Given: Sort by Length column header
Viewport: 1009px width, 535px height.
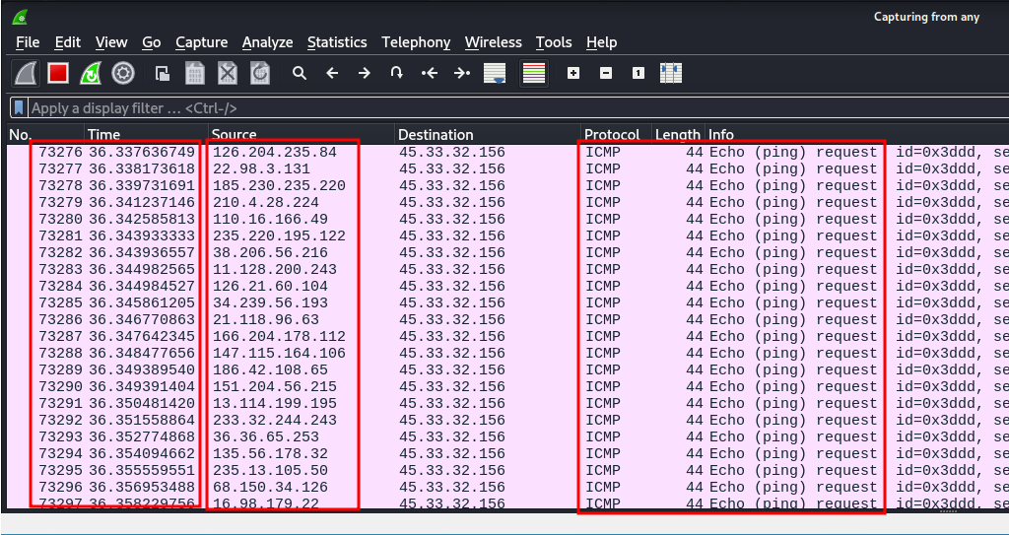Looking at the screenshot, I should (678, 135).
